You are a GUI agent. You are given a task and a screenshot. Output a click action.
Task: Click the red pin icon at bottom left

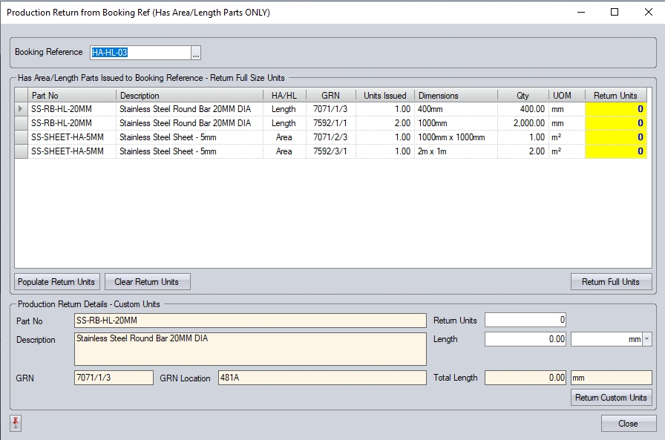tap(16, 423)
